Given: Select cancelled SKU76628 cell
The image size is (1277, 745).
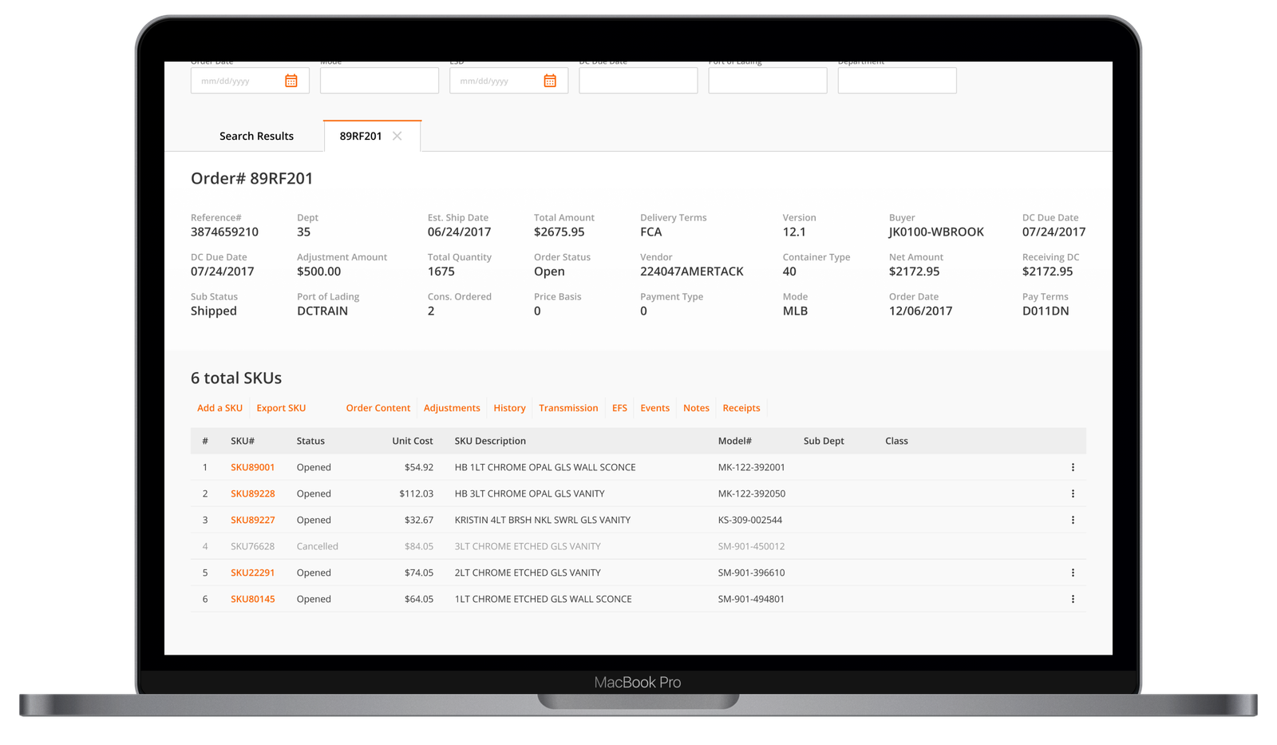Looking at the screenshot, I should tap(252, 546).
